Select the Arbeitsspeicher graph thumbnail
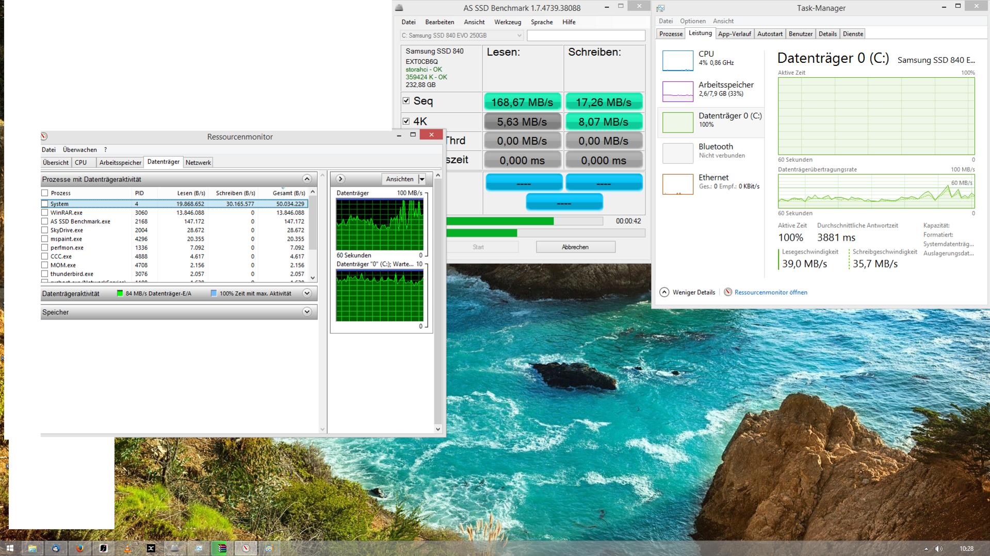 pos(677,91)
